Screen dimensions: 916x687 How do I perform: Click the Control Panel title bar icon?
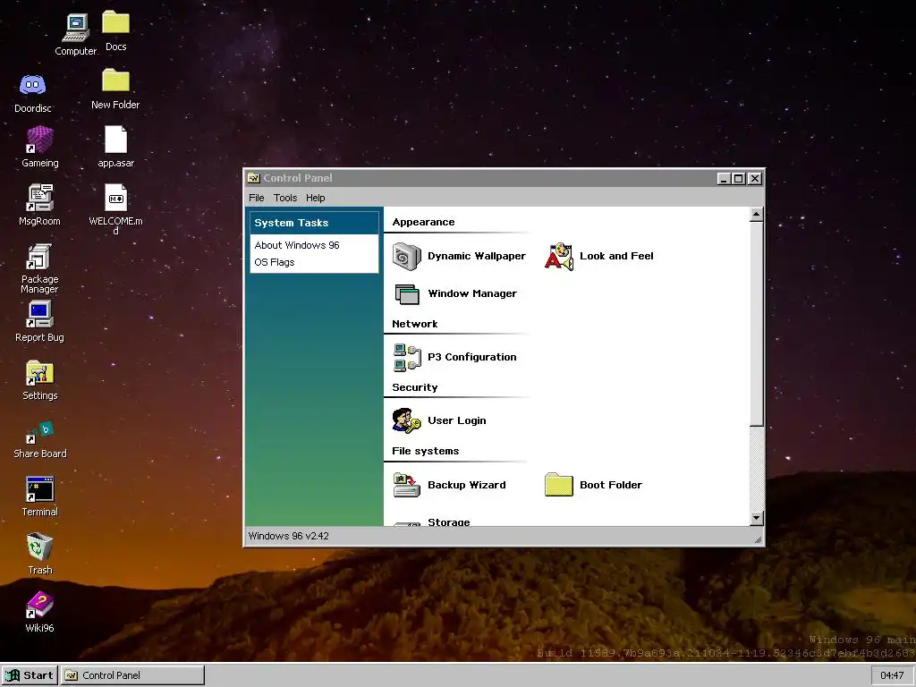pyautogui.click(x=253, y=178)
